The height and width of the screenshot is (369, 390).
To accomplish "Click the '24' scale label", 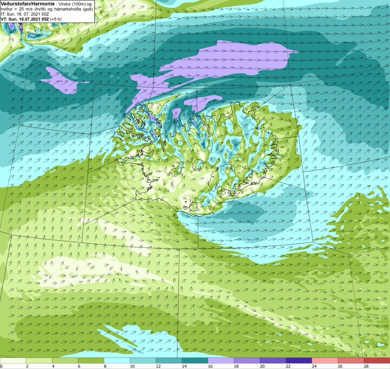I will click(x=314, y=366).
